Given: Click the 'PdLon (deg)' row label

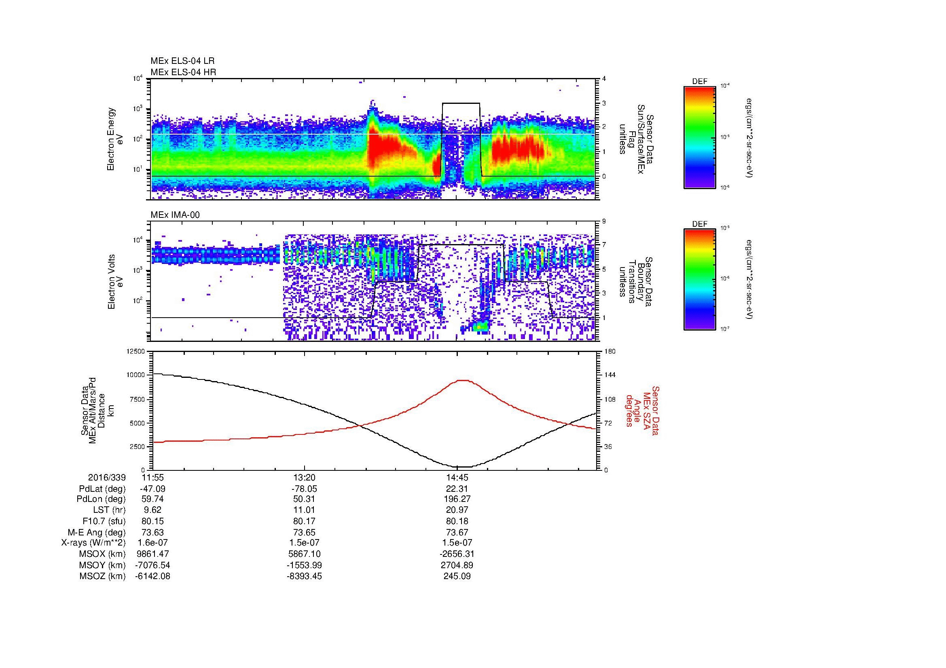Looking at the screenshot, I should pos(102,499).
